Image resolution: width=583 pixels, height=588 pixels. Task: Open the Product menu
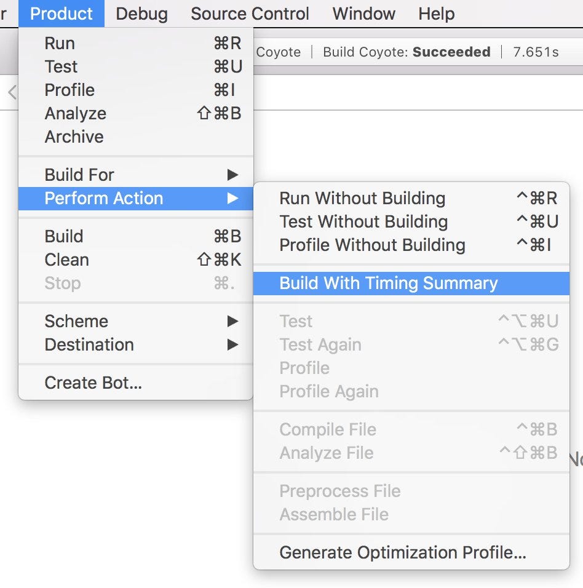coord(61,14)
